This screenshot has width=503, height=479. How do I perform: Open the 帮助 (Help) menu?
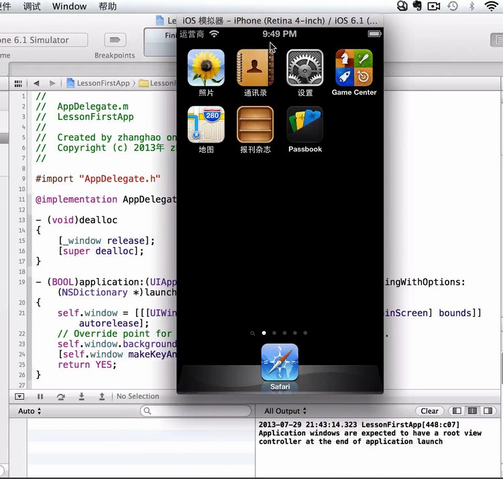107,6
